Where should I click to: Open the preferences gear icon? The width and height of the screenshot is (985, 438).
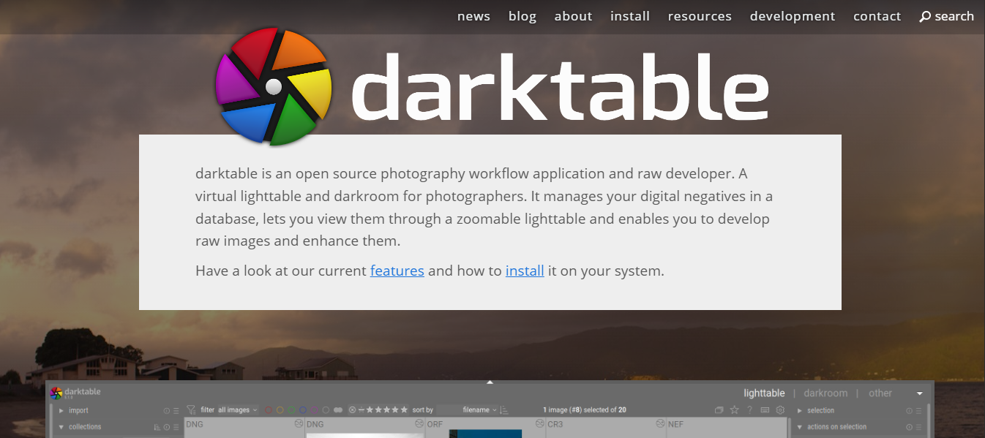(780, 410)
